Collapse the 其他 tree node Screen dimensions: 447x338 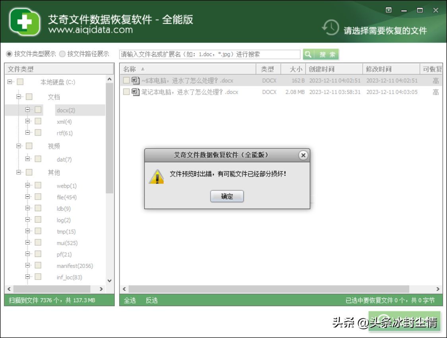click(x=19, y=172)
